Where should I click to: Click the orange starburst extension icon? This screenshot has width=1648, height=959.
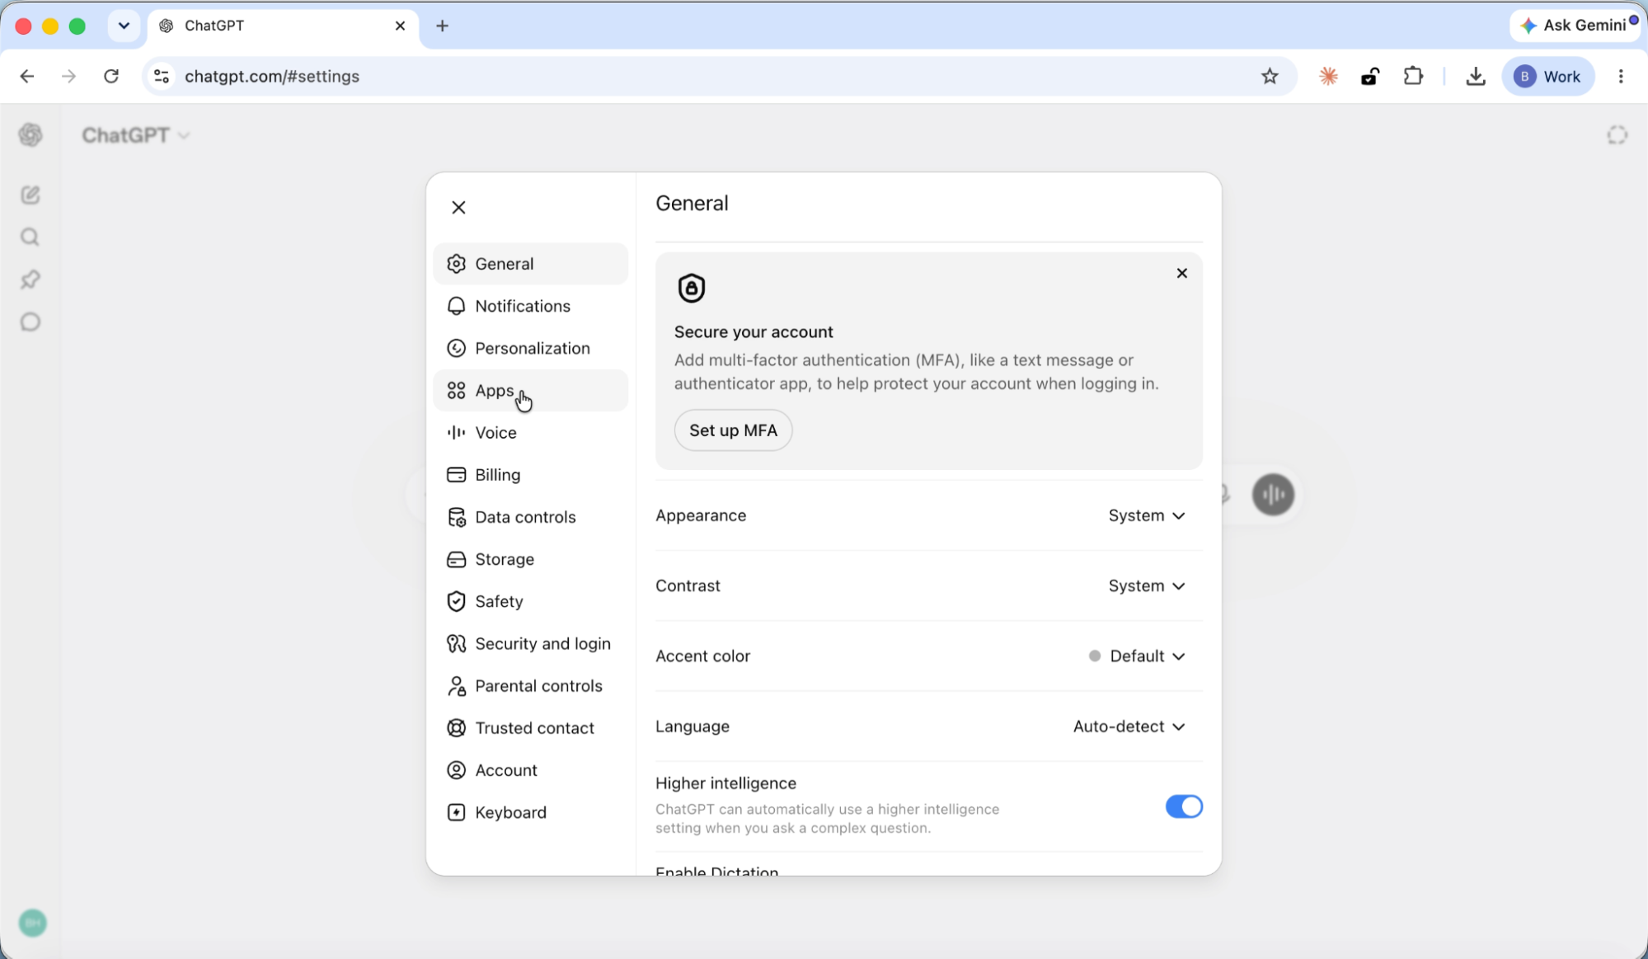tap(1328, 77)
